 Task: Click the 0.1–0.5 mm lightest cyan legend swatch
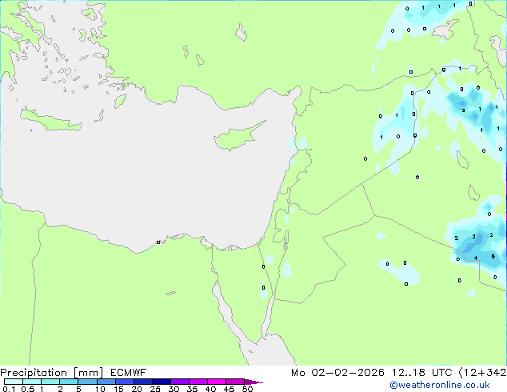(14, 382)
